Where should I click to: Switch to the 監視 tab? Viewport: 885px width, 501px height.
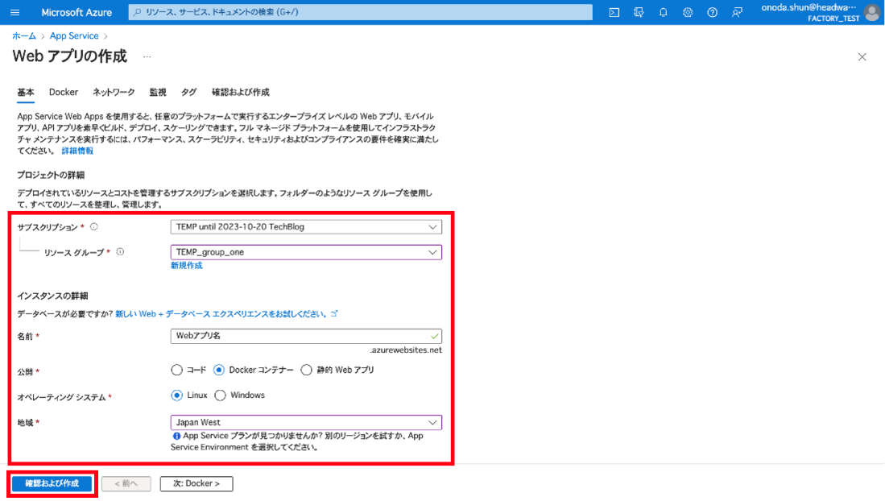click(x=158, y=92)
